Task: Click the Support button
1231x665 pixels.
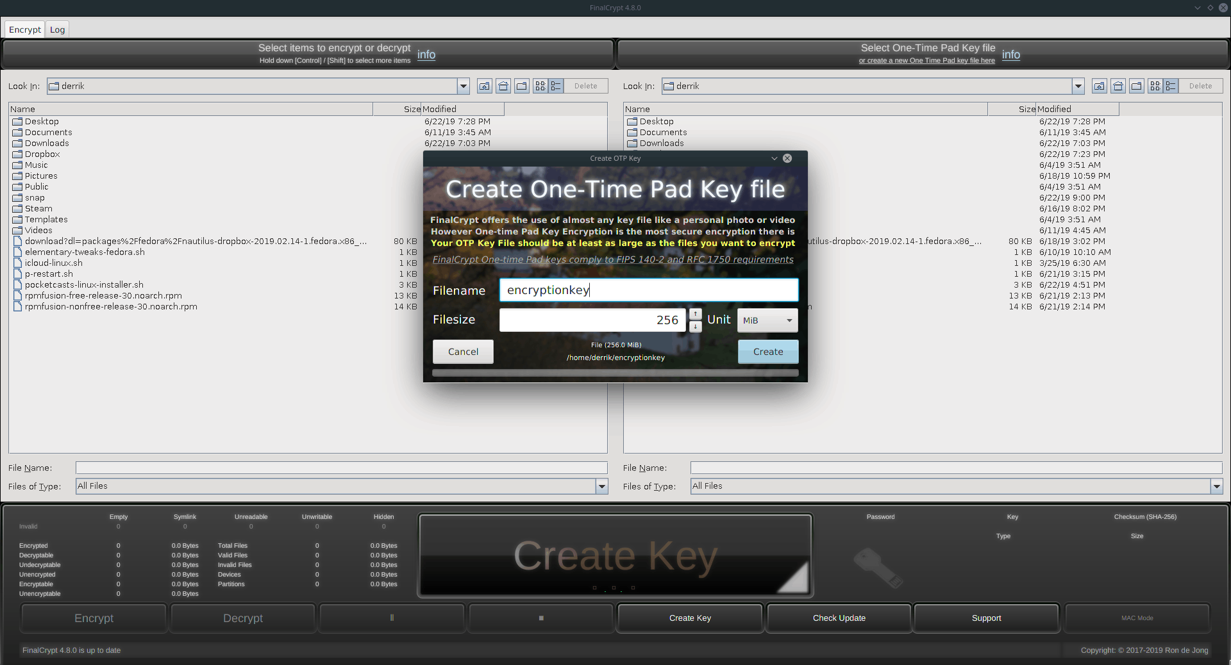Action: click(x=986, y=618)
